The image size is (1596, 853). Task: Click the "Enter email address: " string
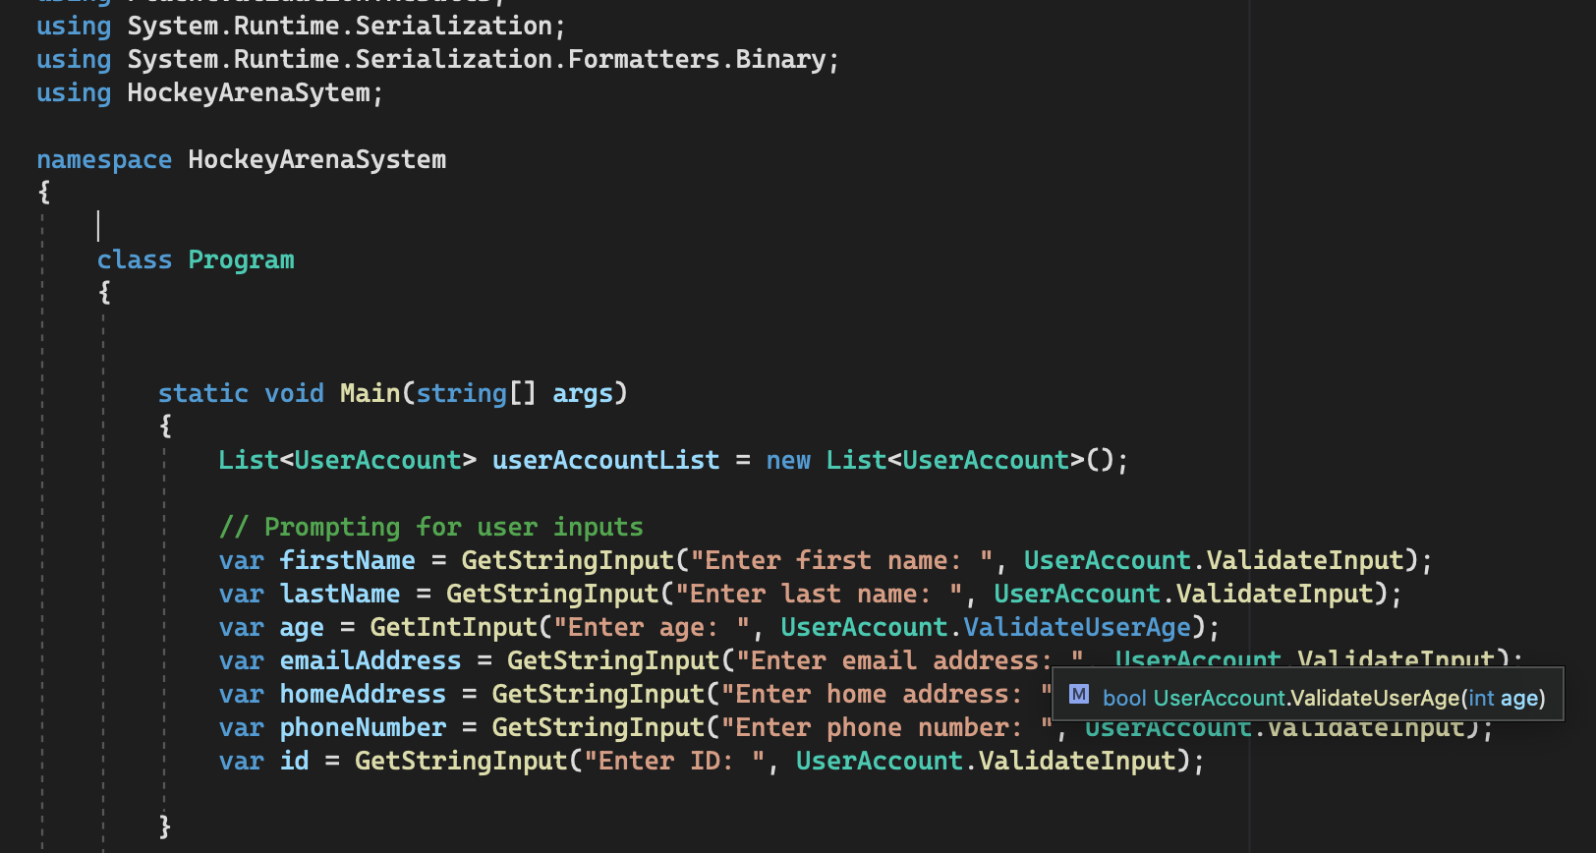[x=910, y=661]
